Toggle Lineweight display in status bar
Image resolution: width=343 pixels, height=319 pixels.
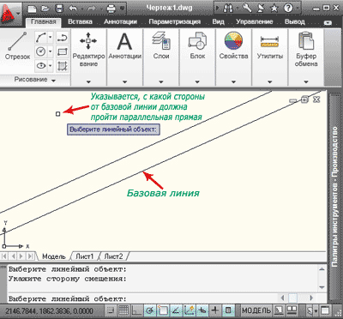point(215,310)
